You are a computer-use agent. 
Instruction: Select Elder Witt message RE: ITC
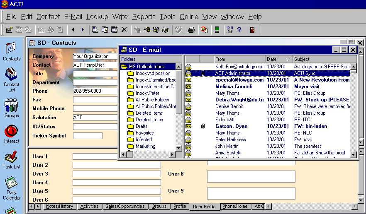coord(268,120)
